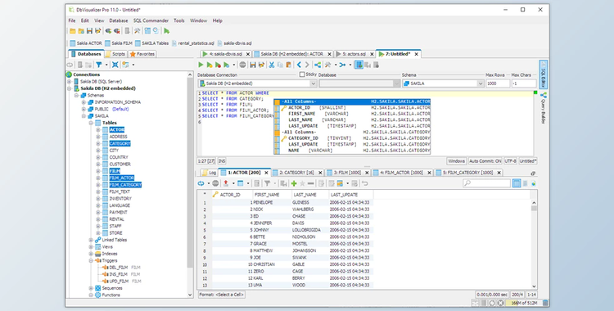Click the Windows line-ending status button

(456, 161)
